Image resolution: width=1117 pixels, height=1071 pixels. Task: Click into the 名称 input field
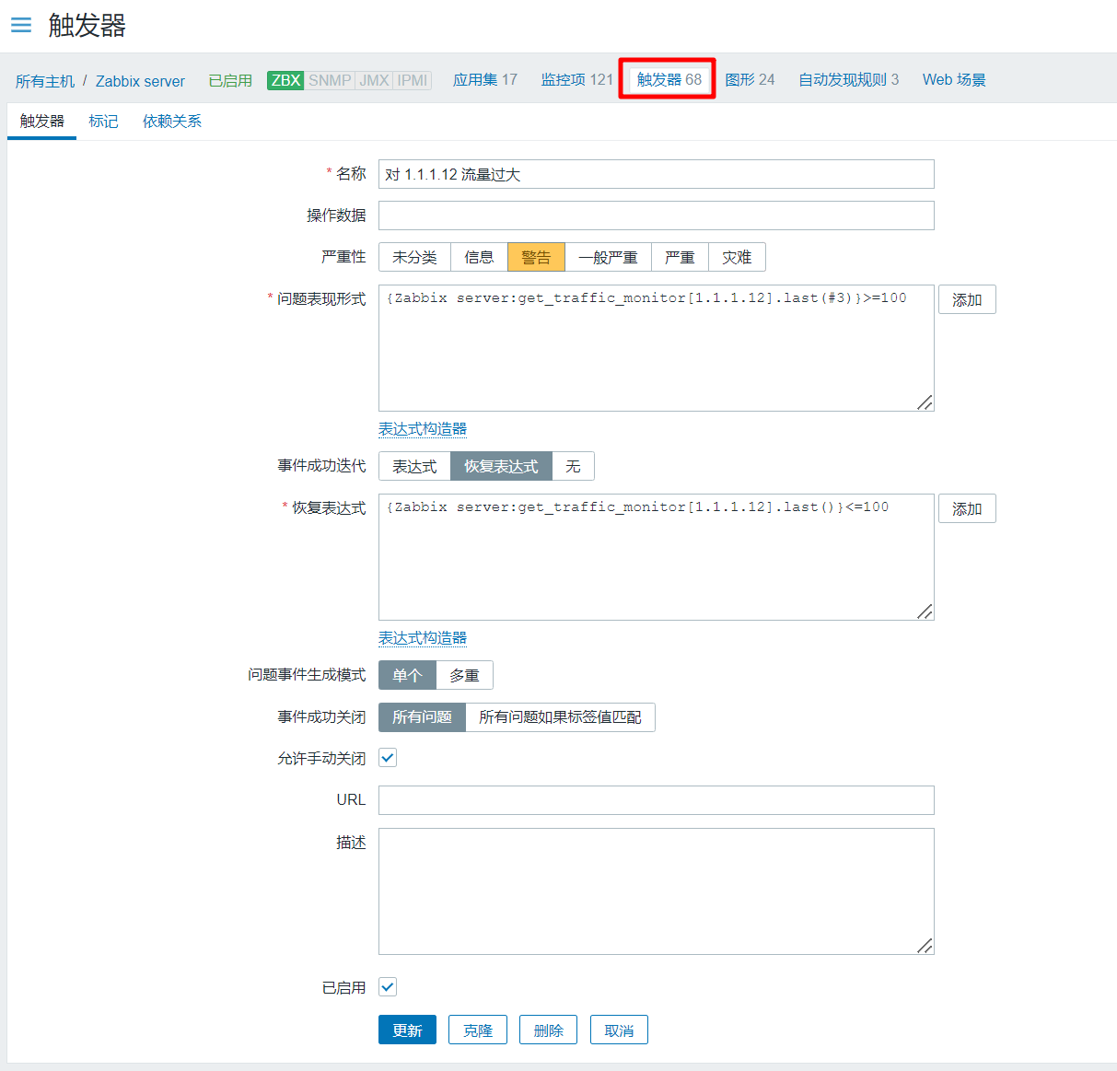pyautogui.click(x=656, y=174)
